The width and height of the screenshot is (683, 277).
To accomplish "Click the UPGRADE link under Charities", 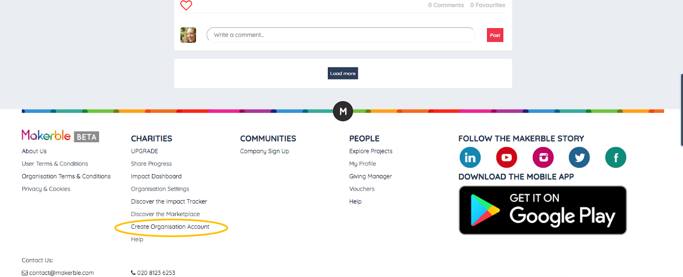I will [144, 151].
